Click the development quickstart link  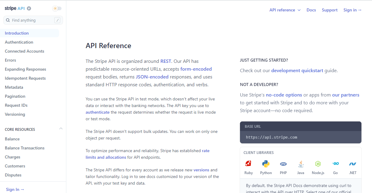[x=297, y=71]
